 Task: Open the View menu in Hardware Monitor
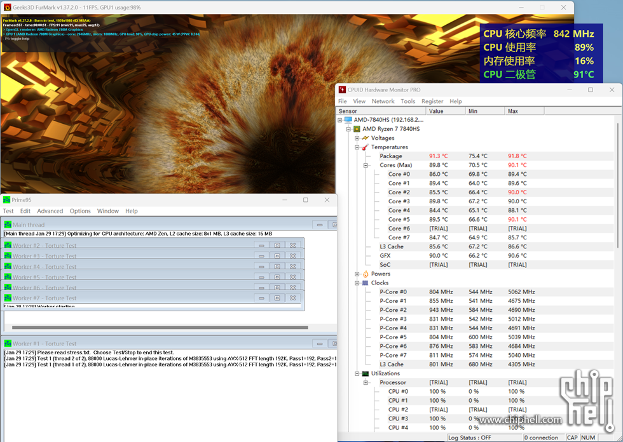(359, 101)
